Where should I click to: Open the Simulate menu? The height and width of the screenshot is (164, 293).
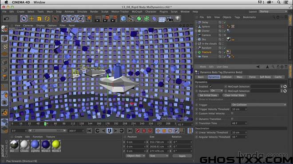82,11
